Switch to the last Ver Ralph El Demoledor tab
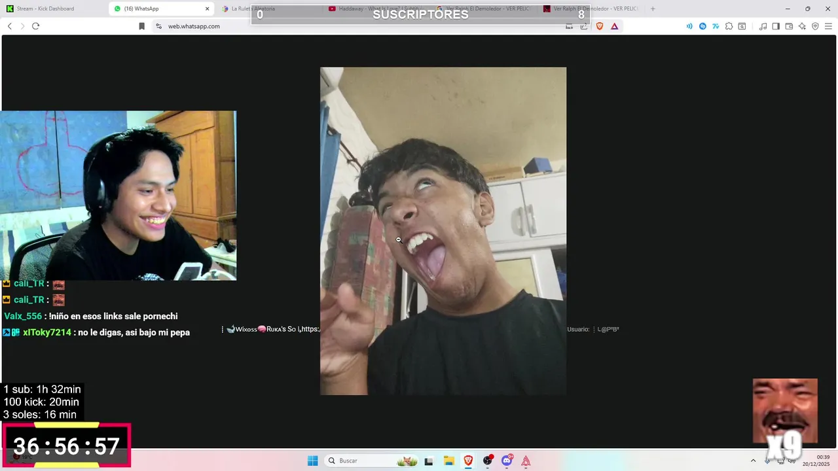This screenshot has height=471, width=838. (591, 9)
